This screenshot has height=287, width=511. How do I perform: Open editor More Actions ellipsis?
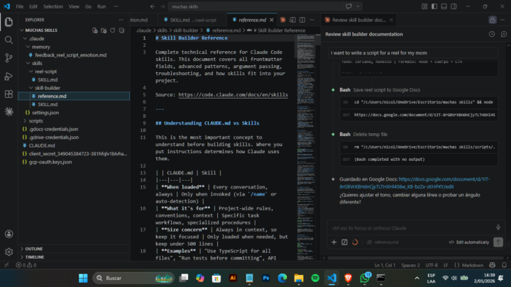[312, 20]
